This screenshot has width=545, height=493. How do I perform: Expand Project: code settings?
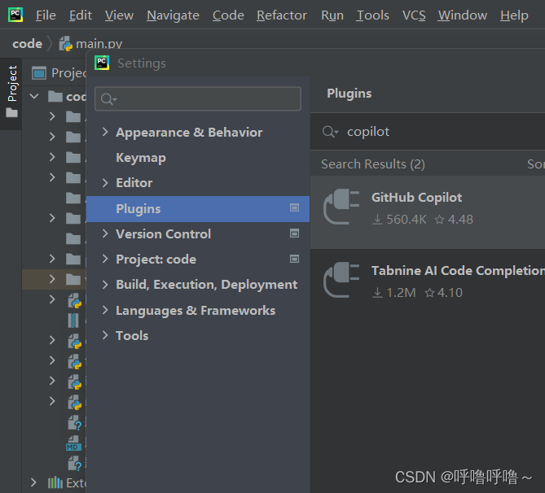(x=105, y=259)
